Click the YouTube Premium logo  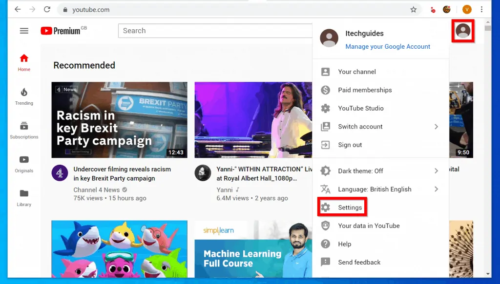click(x=61, y=30)
